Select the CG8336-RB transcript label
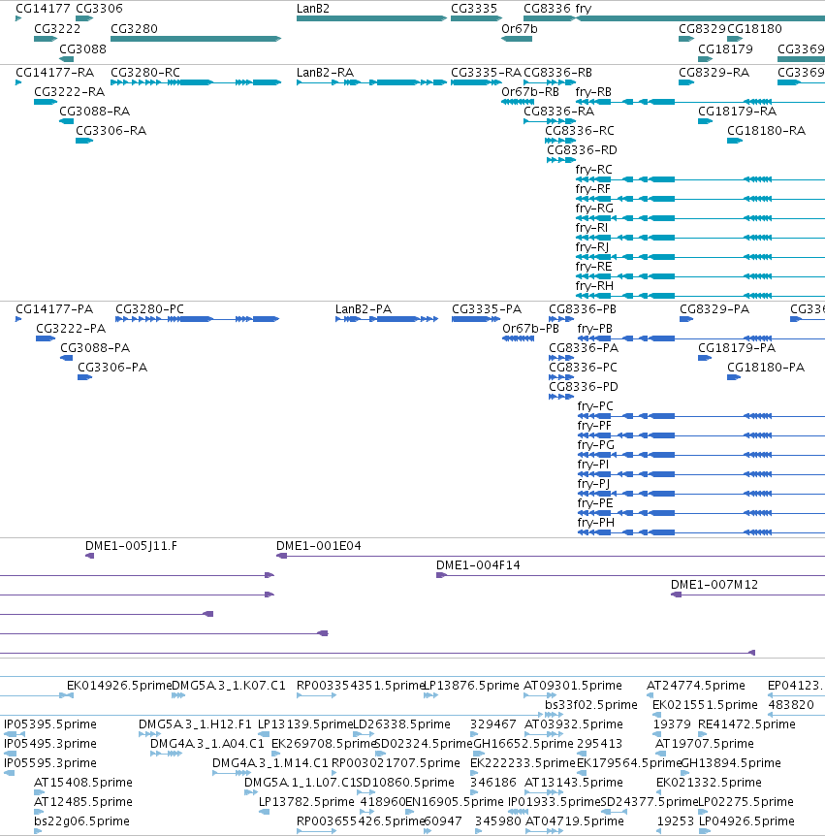 557,73
